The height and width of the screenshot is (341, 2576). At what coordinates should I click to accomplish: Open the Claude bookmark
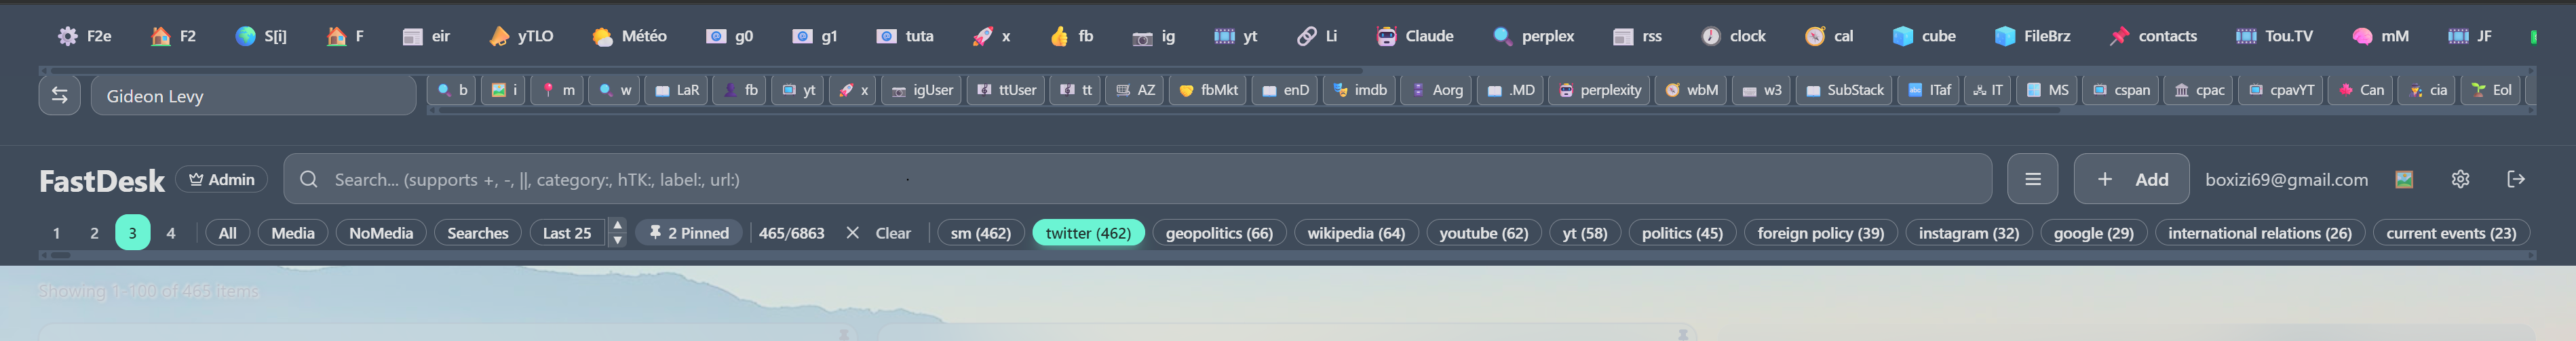1414,36
